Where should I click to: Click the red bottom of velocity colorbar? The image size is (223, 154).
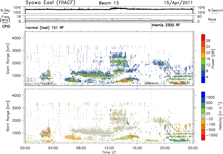203,138
